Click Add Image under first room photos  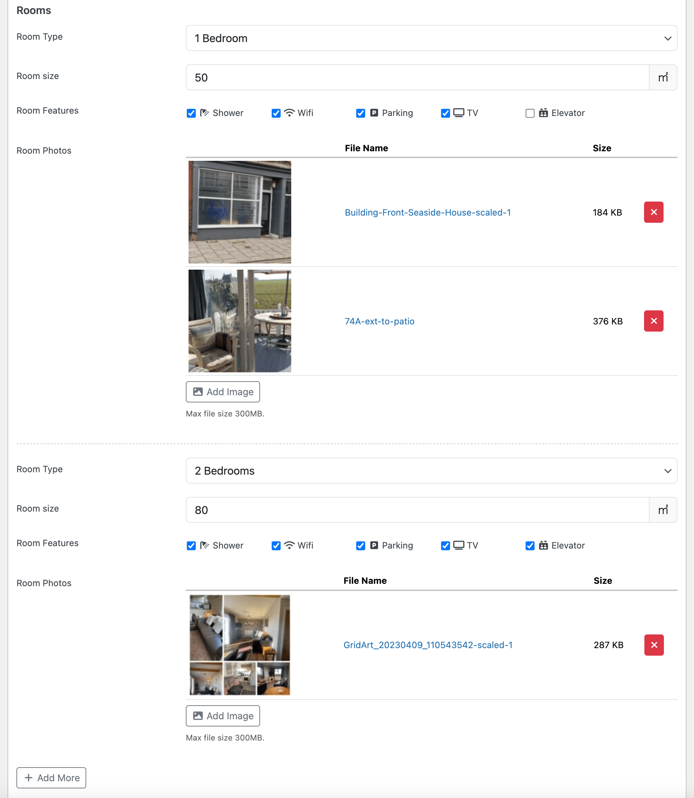[223, 392]
